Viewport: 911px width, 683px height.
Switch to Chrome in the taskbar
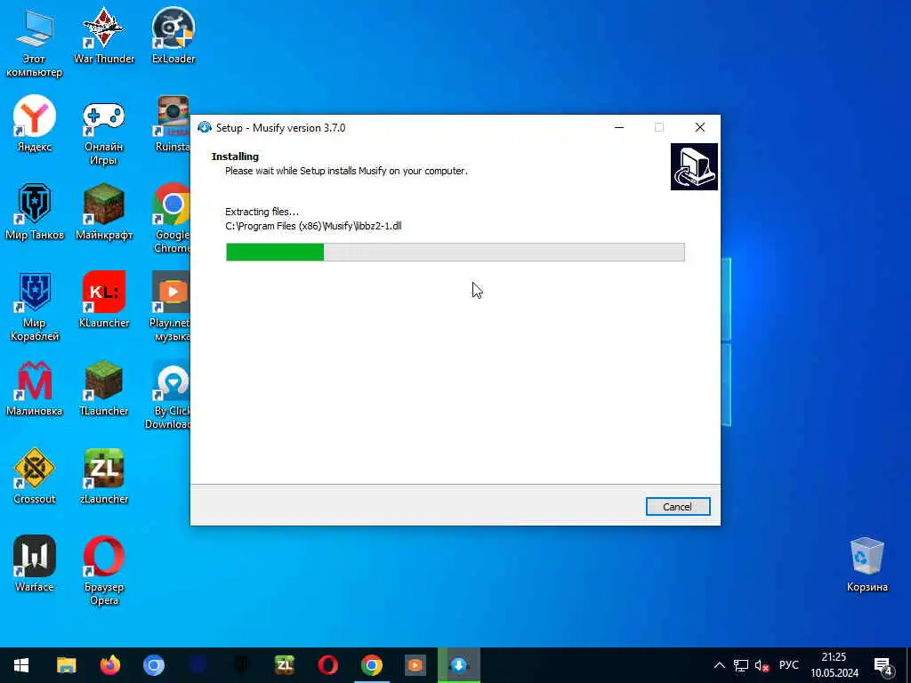372,665
